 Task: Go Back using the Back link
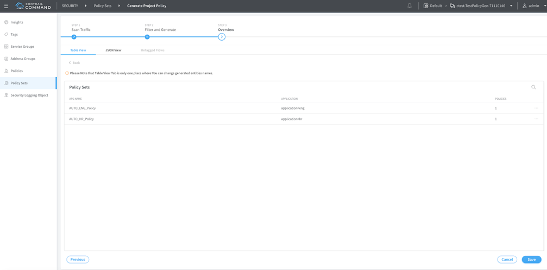click(74, 63)
